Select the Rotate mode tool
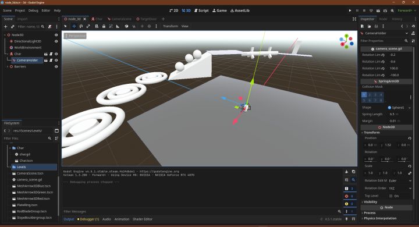Screen dimensions: 419x227 point(81,26)
